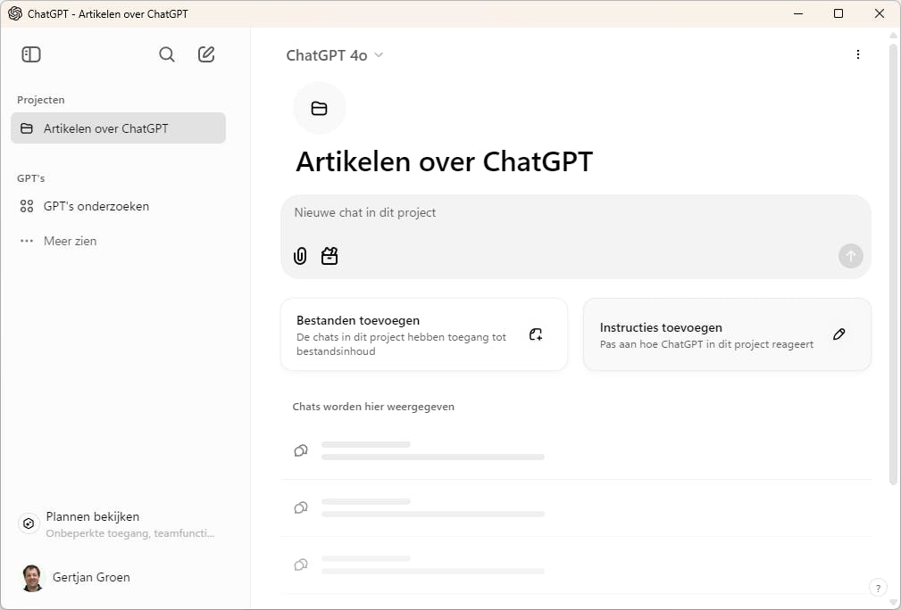
Task: Expand the ChatGPT 4o model dropdown
Action: pos(335,55)
